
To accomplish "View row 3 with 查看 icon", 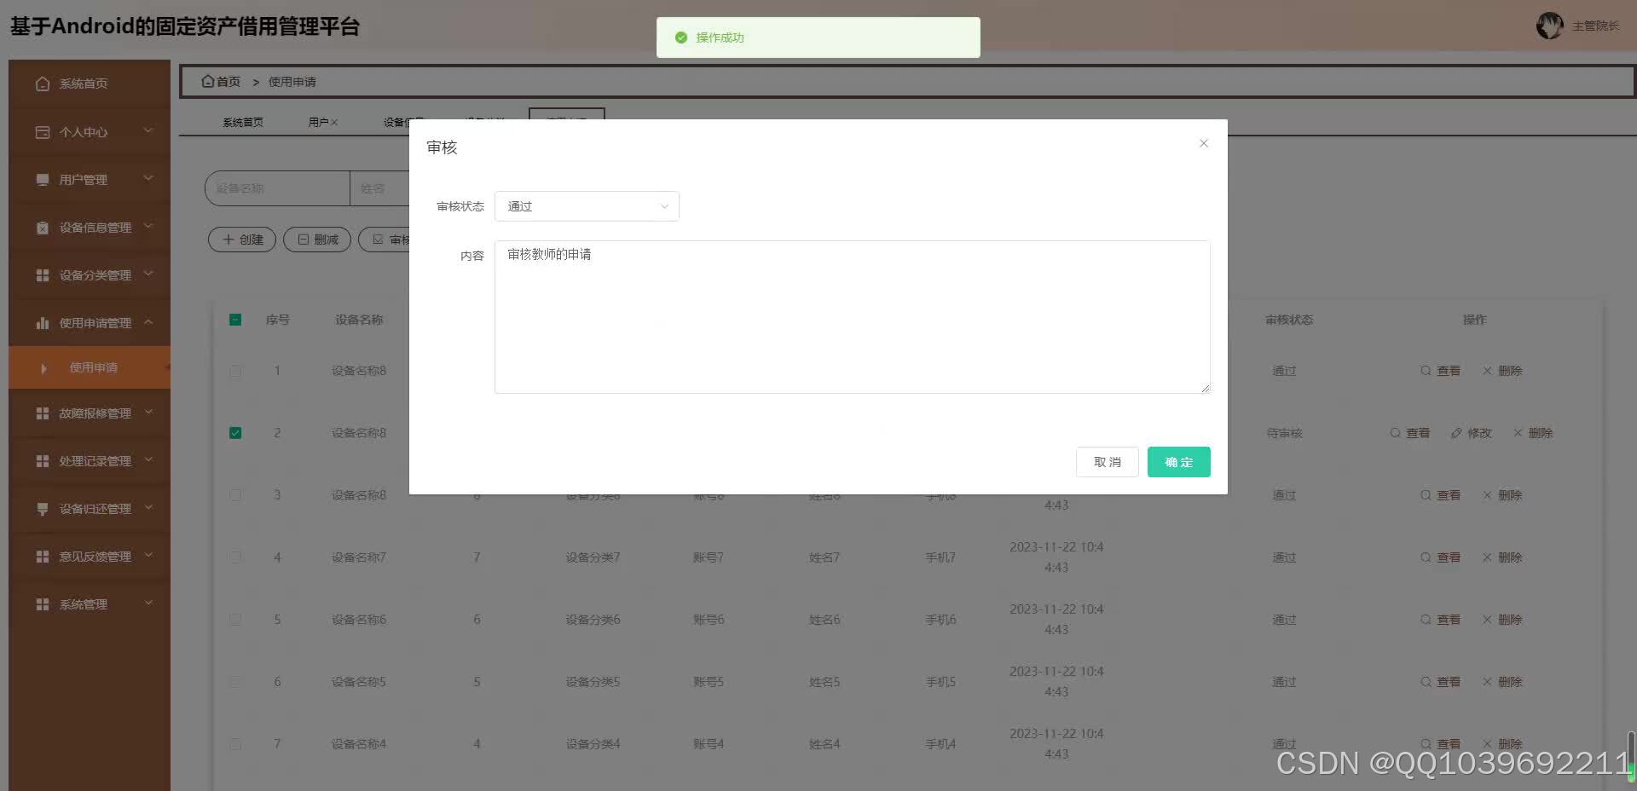I will 1440,495.
